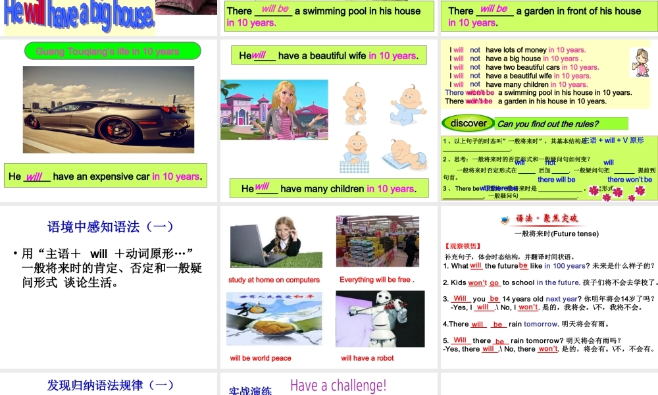Screen dimensions: 658x395
Task: Click the heading "发现归纳语法规律（一）"
Action: pyautogui.click(x=111, y=385)
